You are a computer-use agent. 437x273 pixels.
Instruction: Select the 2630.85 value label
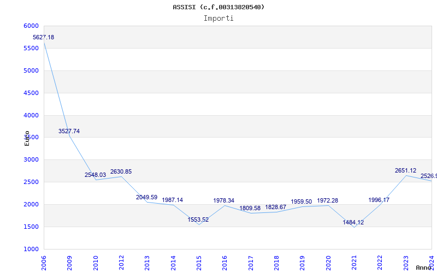(121, 171)
